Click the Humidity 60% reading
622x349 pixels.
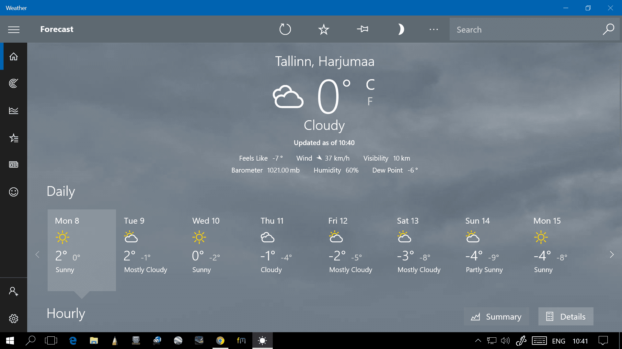pos(336,170)
